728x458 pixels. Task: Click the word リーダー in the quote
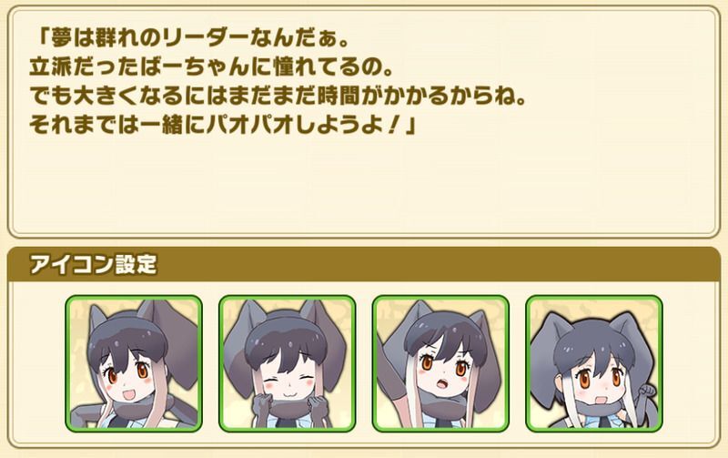coord(206,39)
